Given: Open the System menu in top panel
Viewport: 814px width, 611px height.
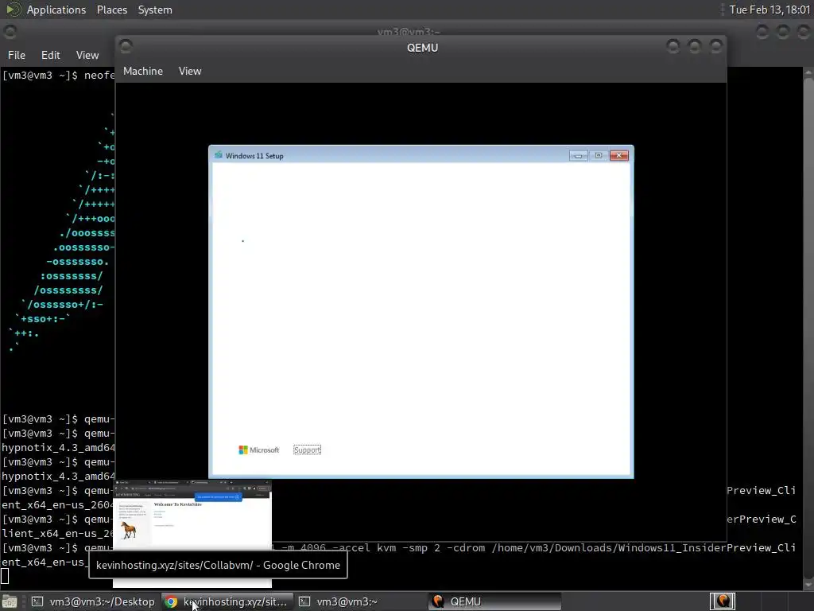Looking at the screenshot, I should coord(155,10).
